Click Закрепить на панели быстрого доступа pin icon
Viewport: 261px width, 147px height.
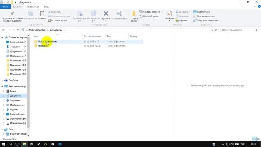point(12,13)
